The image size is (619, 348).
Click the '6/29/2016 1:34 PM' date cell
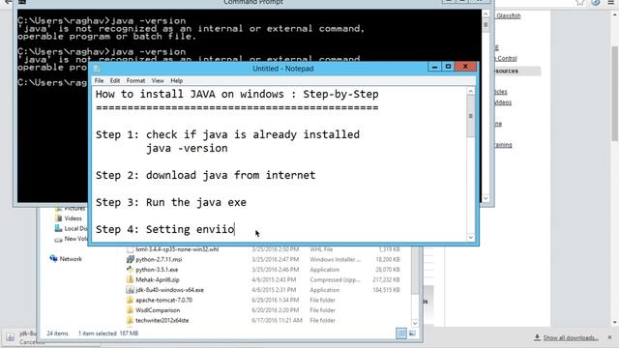tap(275, 300)
